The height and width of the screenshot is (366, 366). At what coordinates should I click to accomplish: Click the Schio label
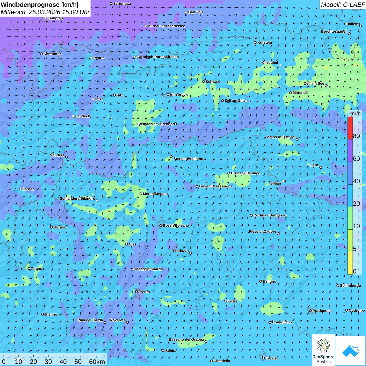pyautogui.click(x=170, y=351)
